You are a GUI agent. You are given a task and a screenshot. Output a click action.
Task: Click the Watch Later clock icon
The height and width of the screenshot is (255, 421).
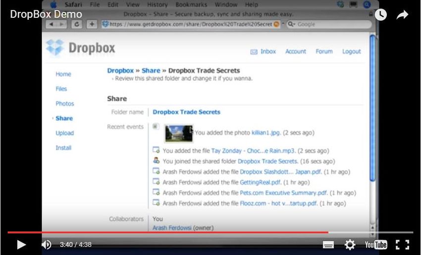click(x=380, y=15)
